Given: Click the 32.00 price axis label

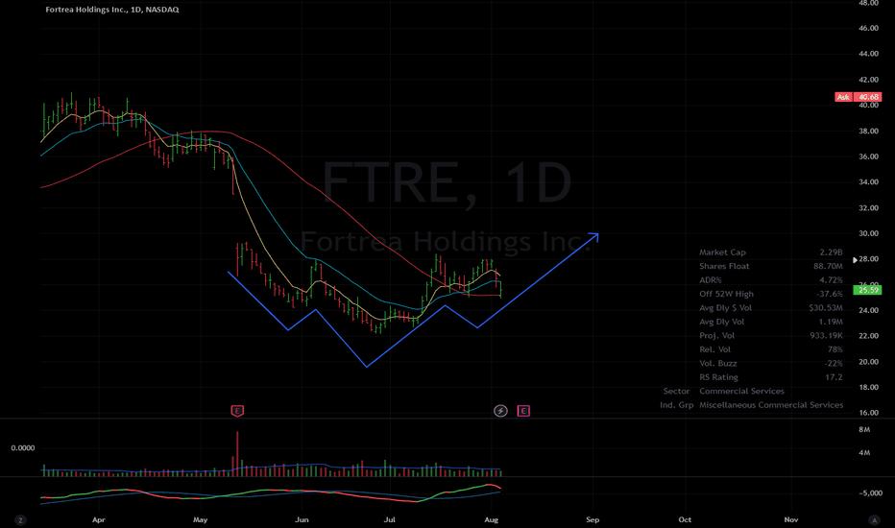Looking at the screenshot, I should click(868, 207).
